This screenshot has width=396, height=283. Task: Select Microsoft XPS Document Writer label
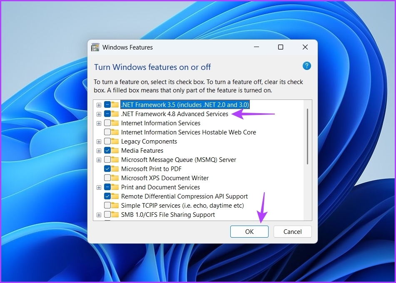point(165,178)
